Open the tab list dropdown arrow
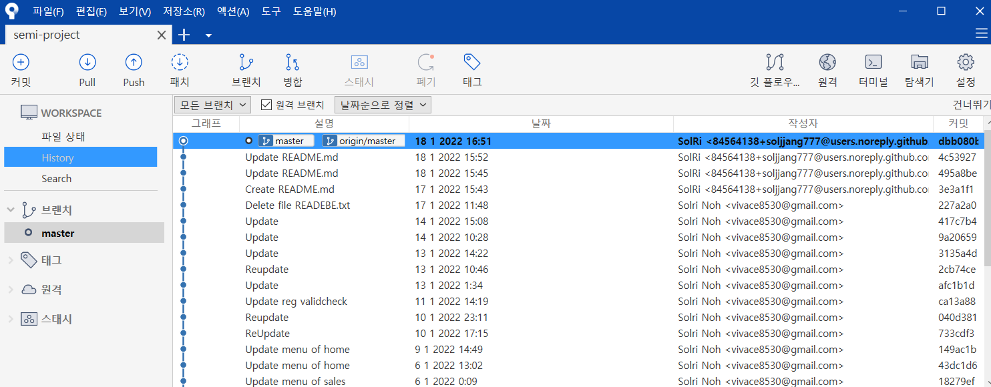The height and width of the screenshot is (387, 991). pos(208,35)
